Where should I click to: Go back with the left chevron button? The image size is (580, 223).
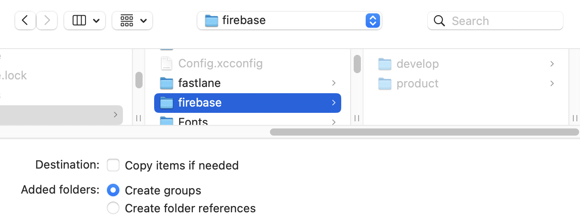(x=25, y=21)
